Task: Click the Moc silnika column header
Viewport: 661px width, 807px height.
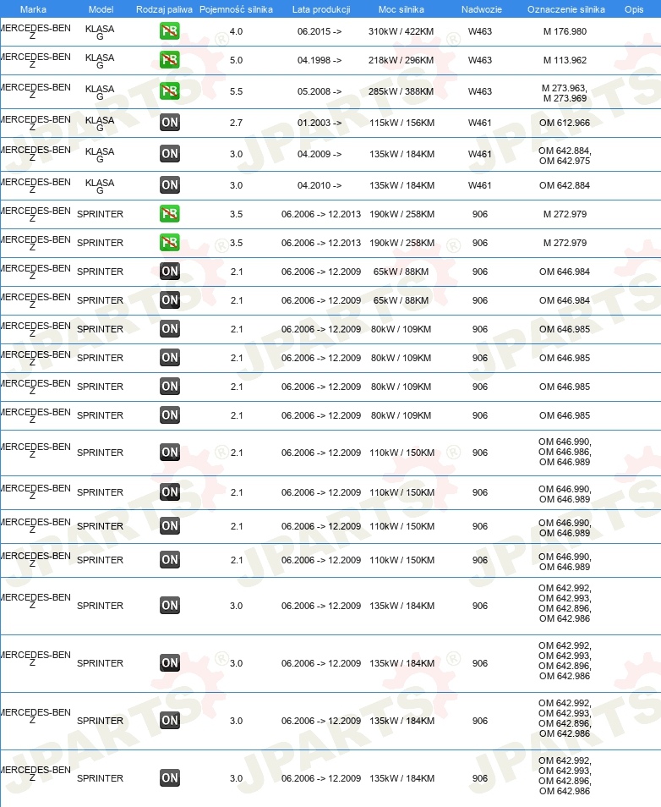Action: point(402,9)
